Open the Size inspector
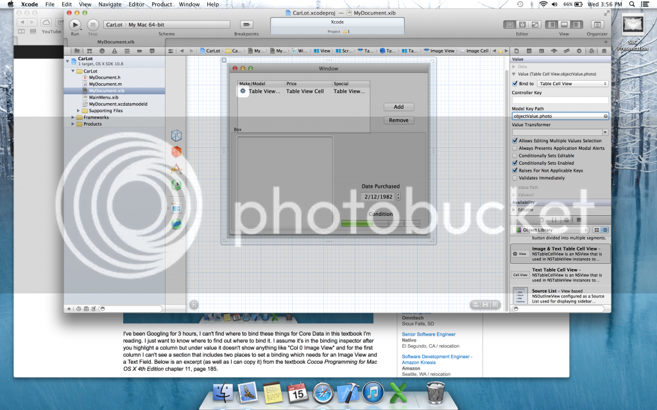Image resolution: width=657 pixels, height=410 pixels. pyautogui.click(x=567, y=51)
